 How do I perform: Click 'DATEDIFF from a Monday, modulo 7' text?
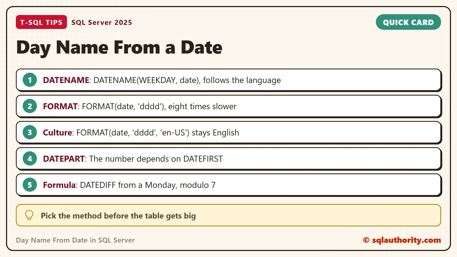148,185
